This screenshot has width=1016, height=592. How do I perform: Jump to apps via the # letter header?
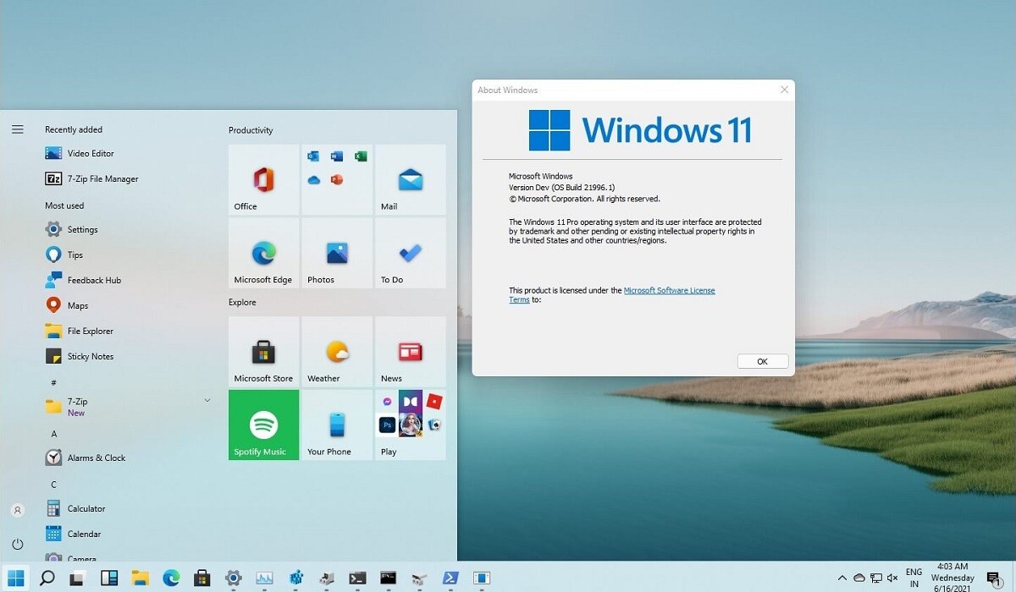[x=54, y=383]
